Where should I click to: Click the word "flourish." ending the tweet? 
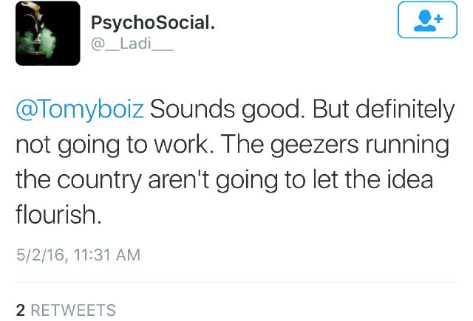click(58, 215)
